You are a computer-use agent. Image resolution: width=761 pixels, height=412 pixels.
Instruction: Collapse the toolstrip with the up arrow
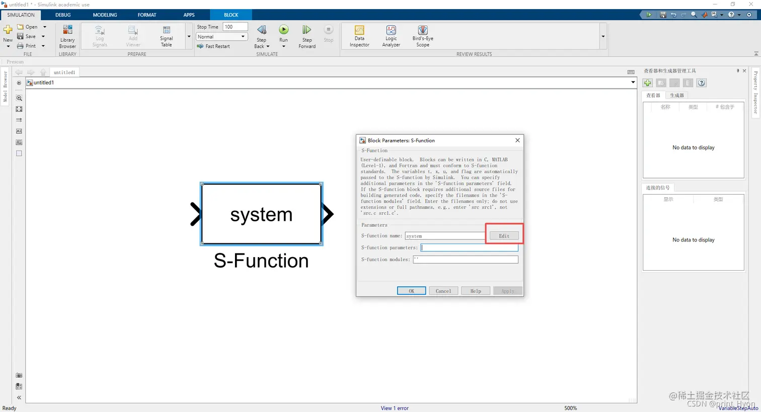756,53
